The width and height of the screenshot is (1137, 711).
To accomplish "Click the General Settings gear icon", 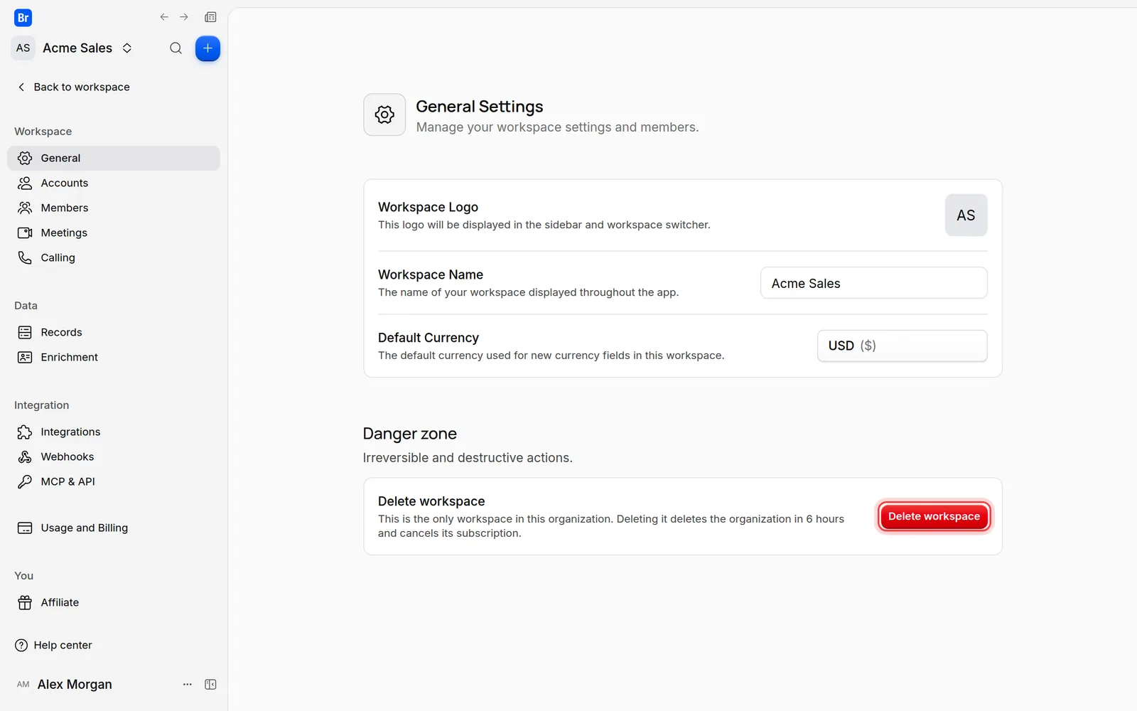I will coord(384,114).
